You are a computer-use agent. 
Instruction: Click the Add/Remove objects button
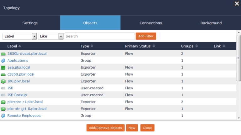tap(105, 128)
